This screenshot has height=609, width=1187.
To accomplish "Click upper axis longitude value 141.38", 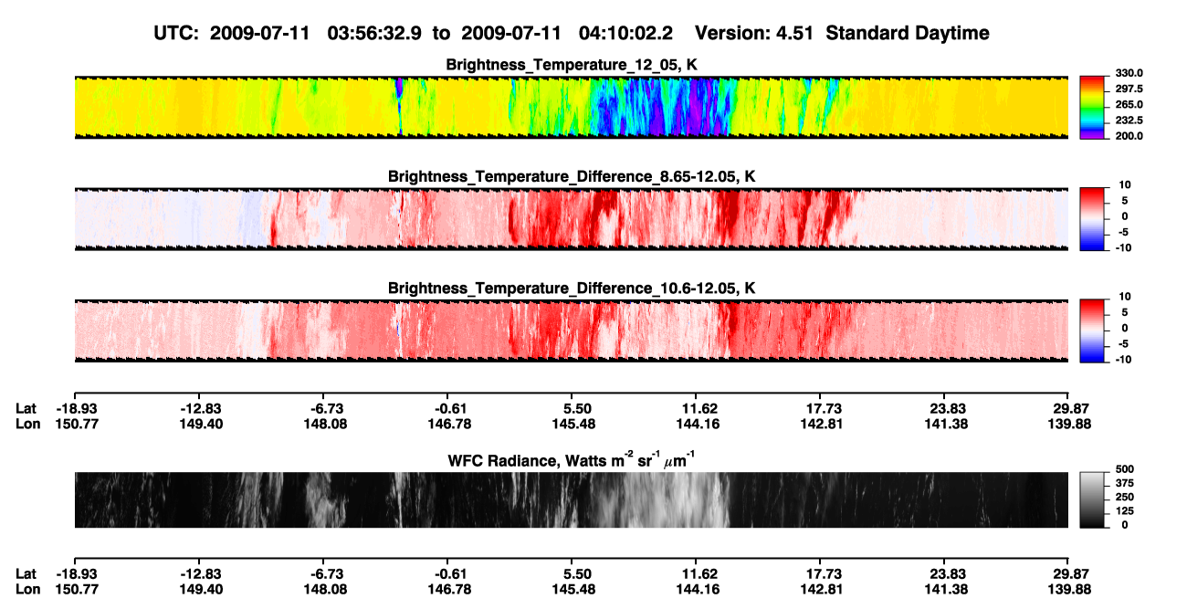I will click(x=947, y=425).
